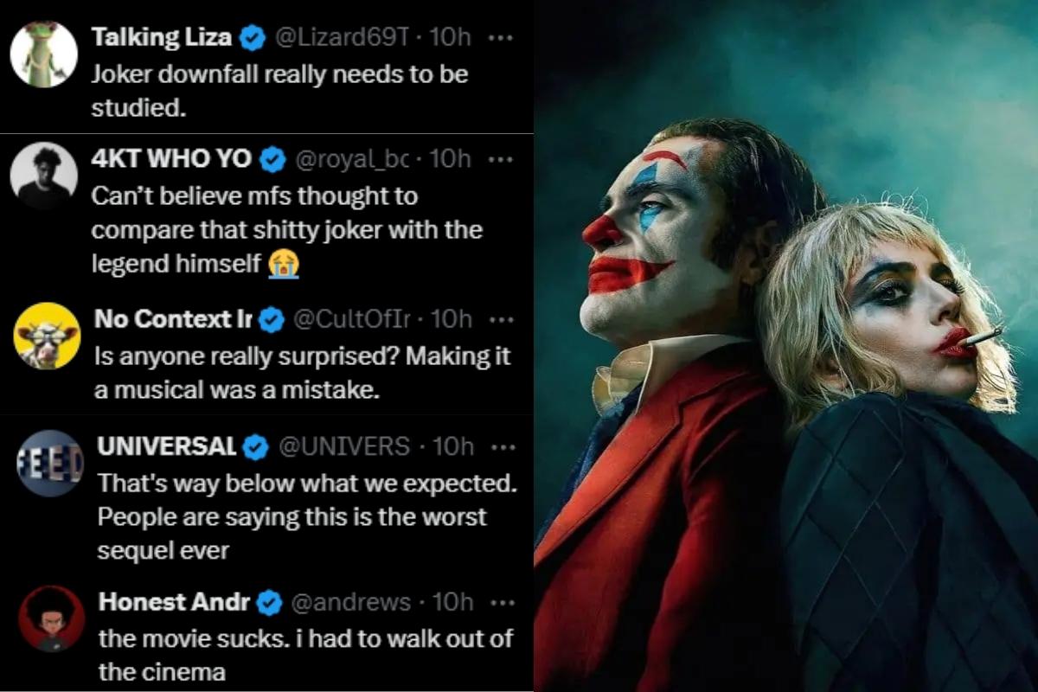
Task: Open more options on UNIVERSAL's tweet
Action: (502, 446)
